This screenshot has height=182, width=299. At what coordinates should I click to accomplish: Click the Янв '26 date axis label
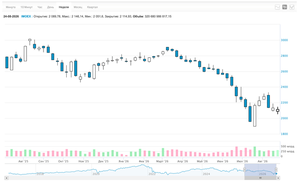[123, 161]
